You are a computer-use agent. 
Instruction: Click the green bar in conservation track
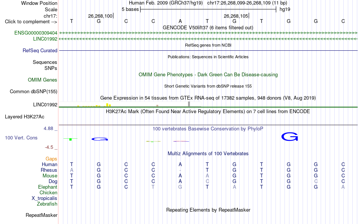click(x=70, y=139)
